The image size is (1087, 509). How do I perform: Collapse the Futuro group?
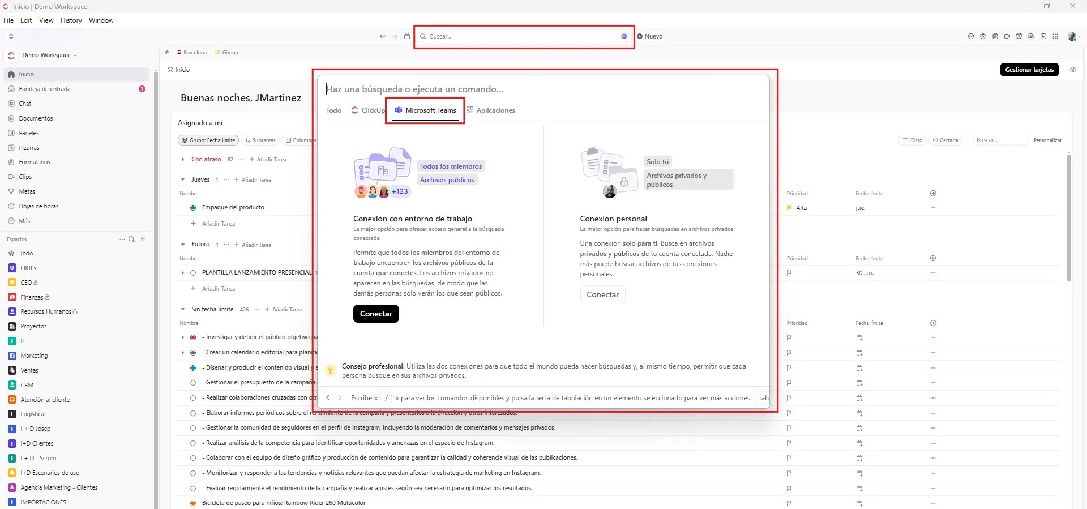(183, 245)
